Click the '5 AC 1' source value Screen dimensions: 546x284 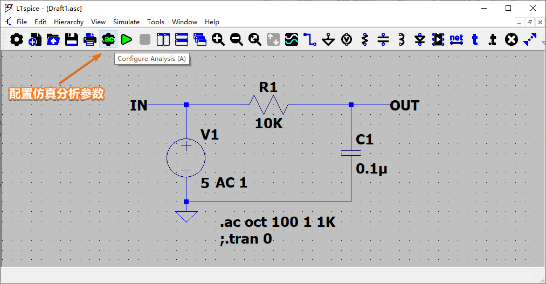224,183
